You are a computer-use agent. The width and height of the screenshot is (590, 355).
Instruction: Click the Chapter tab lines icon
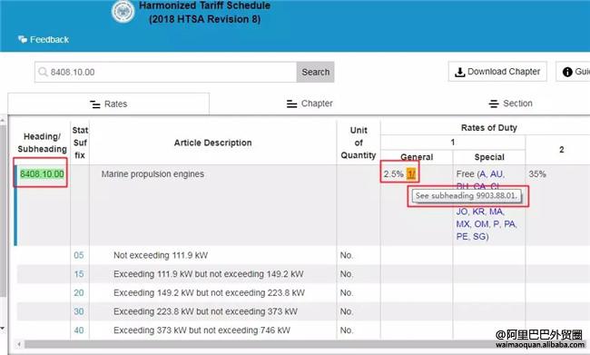[291, 104]
